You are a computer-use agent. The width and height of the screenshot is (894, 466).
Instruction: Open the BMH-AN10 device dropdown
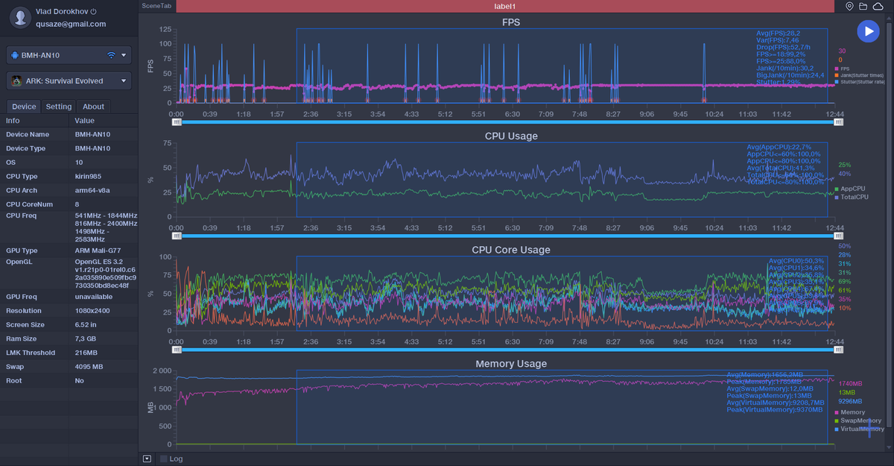[69, 55]
